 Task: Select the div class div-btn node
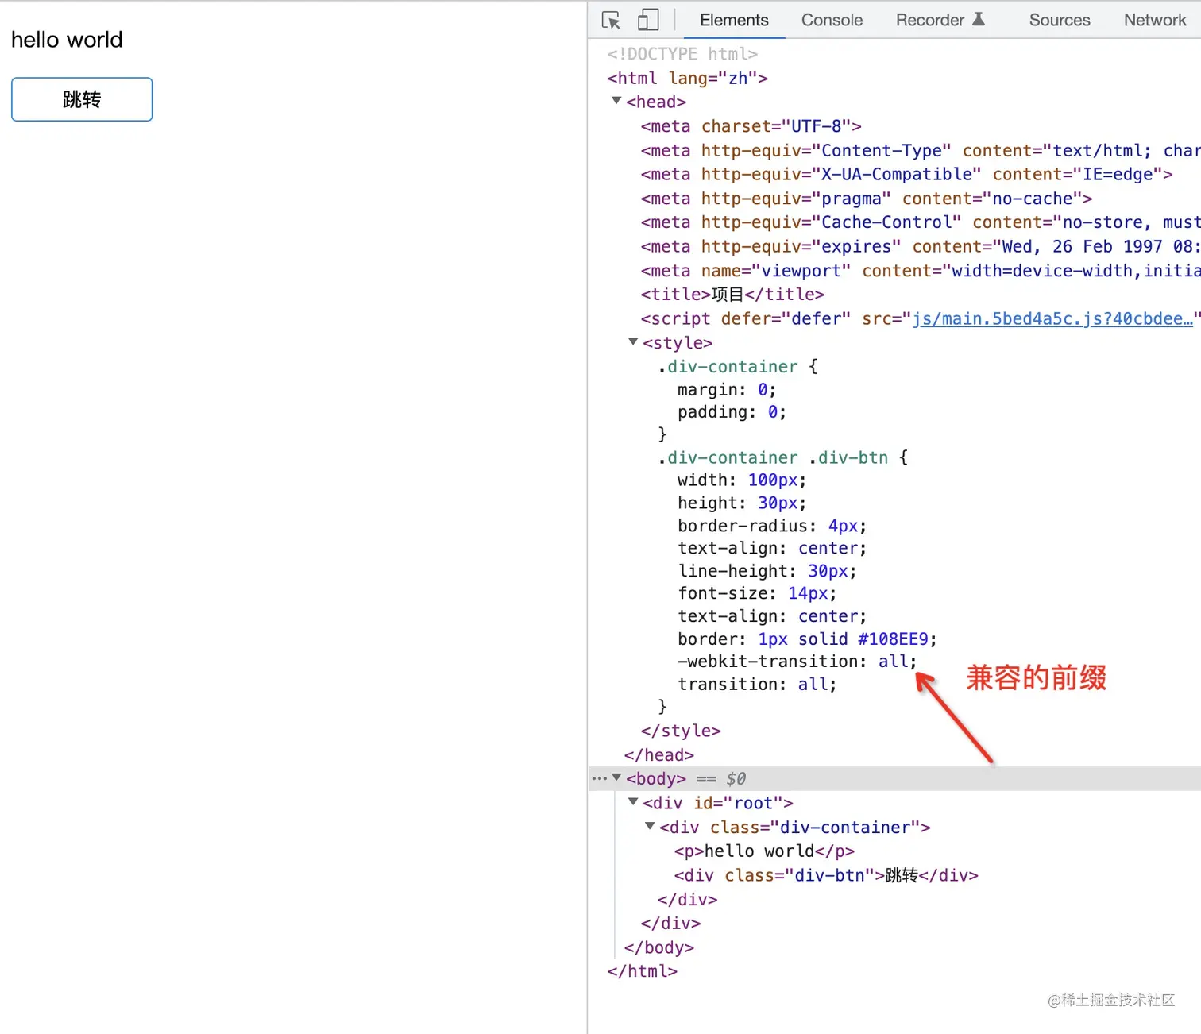click(826, 875)
